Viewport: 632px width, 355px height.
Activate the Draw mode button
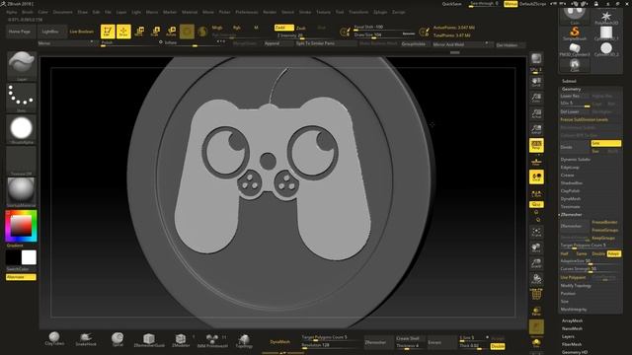123,32
